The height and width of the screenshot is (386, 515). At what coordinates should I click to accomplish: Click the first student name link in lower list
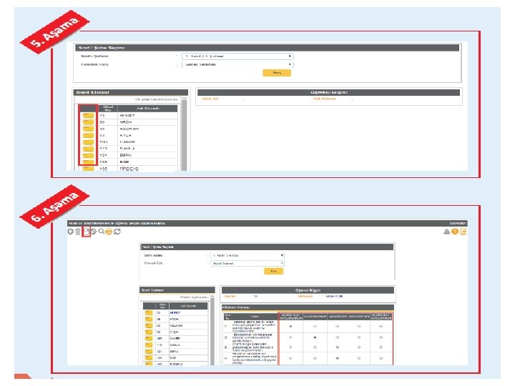coord(175,313)
